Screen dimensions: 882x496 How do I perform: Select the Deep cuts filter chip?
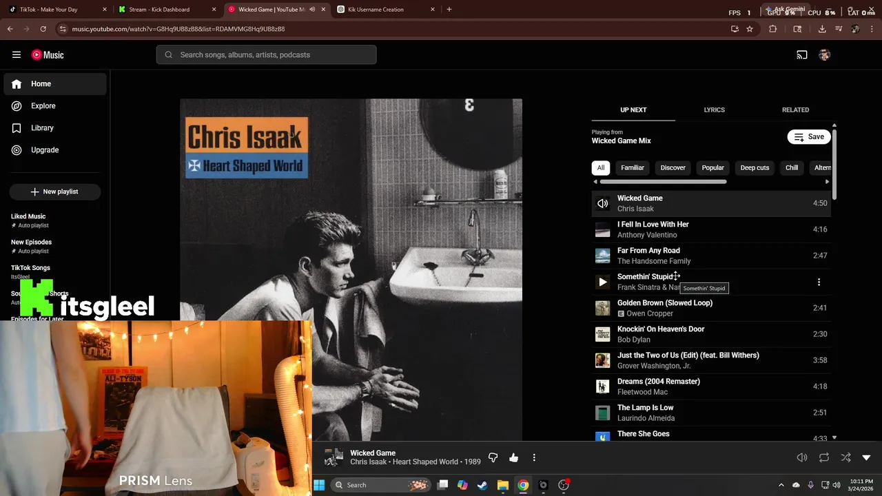tap(755, 167)
